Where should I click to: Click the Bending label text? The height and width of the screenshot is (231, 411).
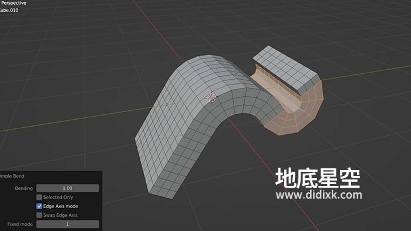(24, 188)
